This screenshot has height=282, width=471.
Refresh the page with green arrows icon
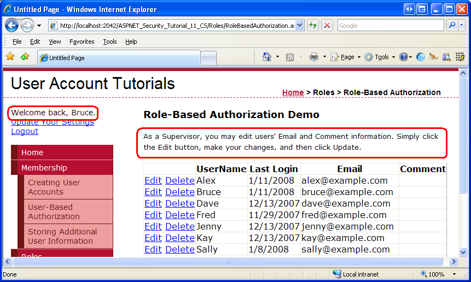coord(313,26)
